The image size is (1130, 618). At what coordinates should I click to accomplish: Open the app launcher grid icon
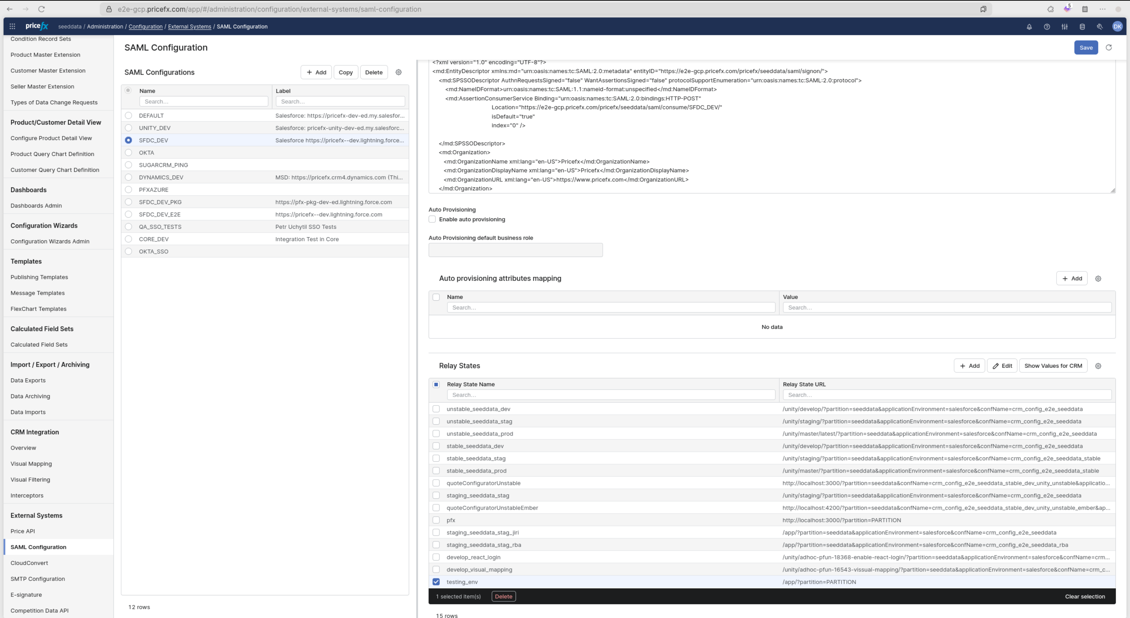(12, 26)
